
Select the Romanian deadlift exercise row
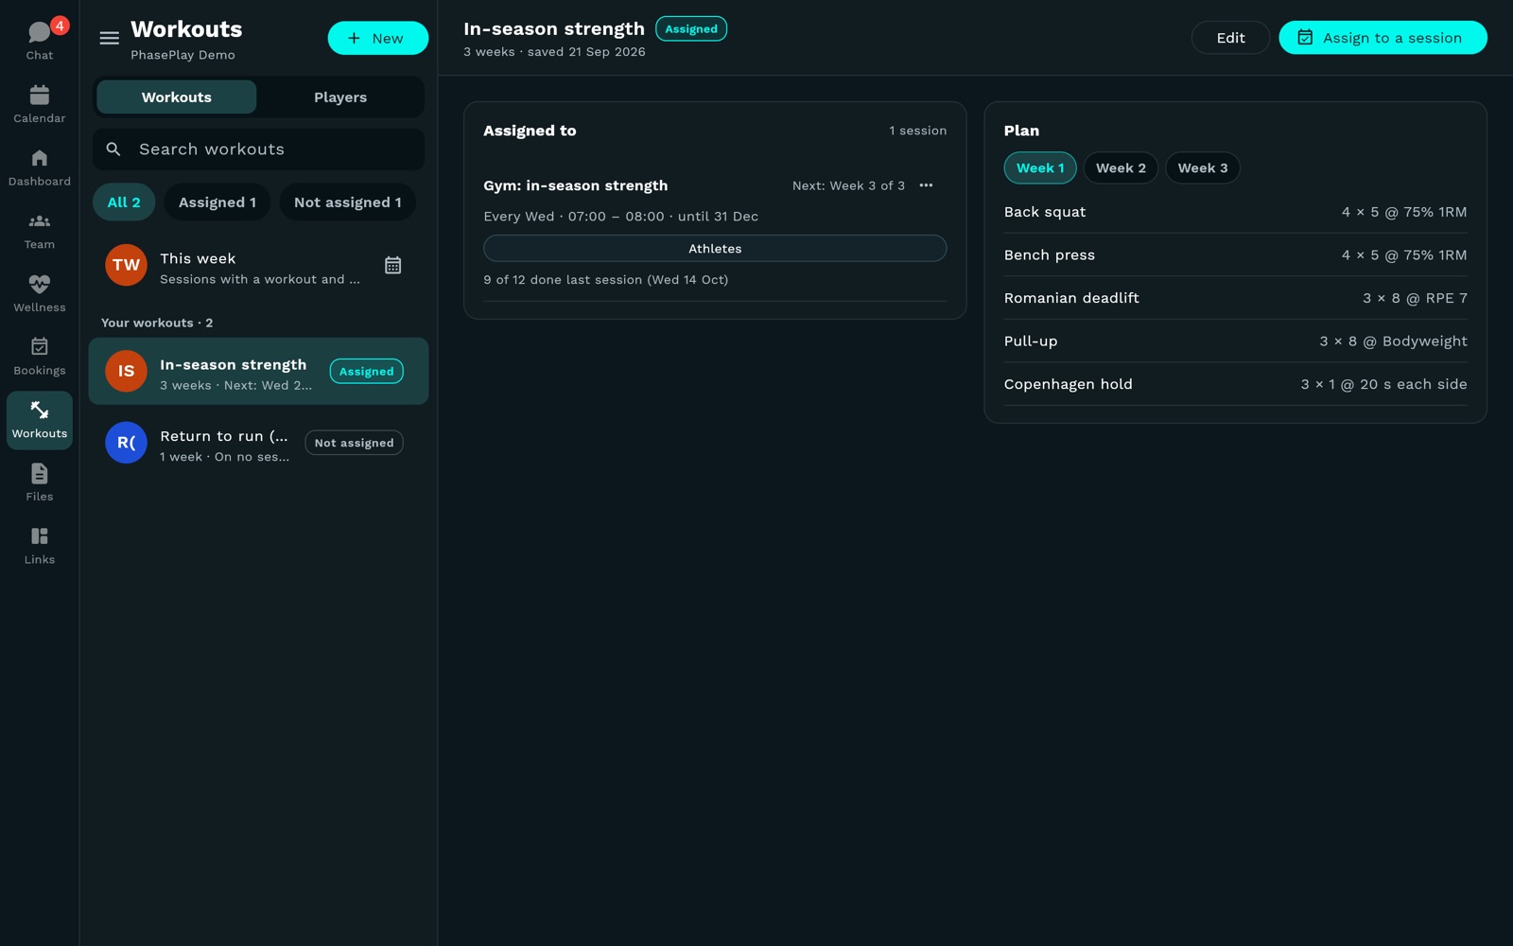coord(1235,298)
